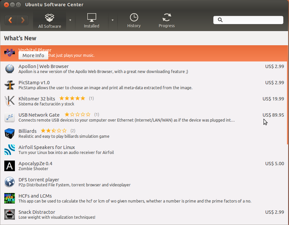Viewport: 289px width, 225px height.
Task: Open the Apollon Web Browser app icon
Action: click(10, 69)
